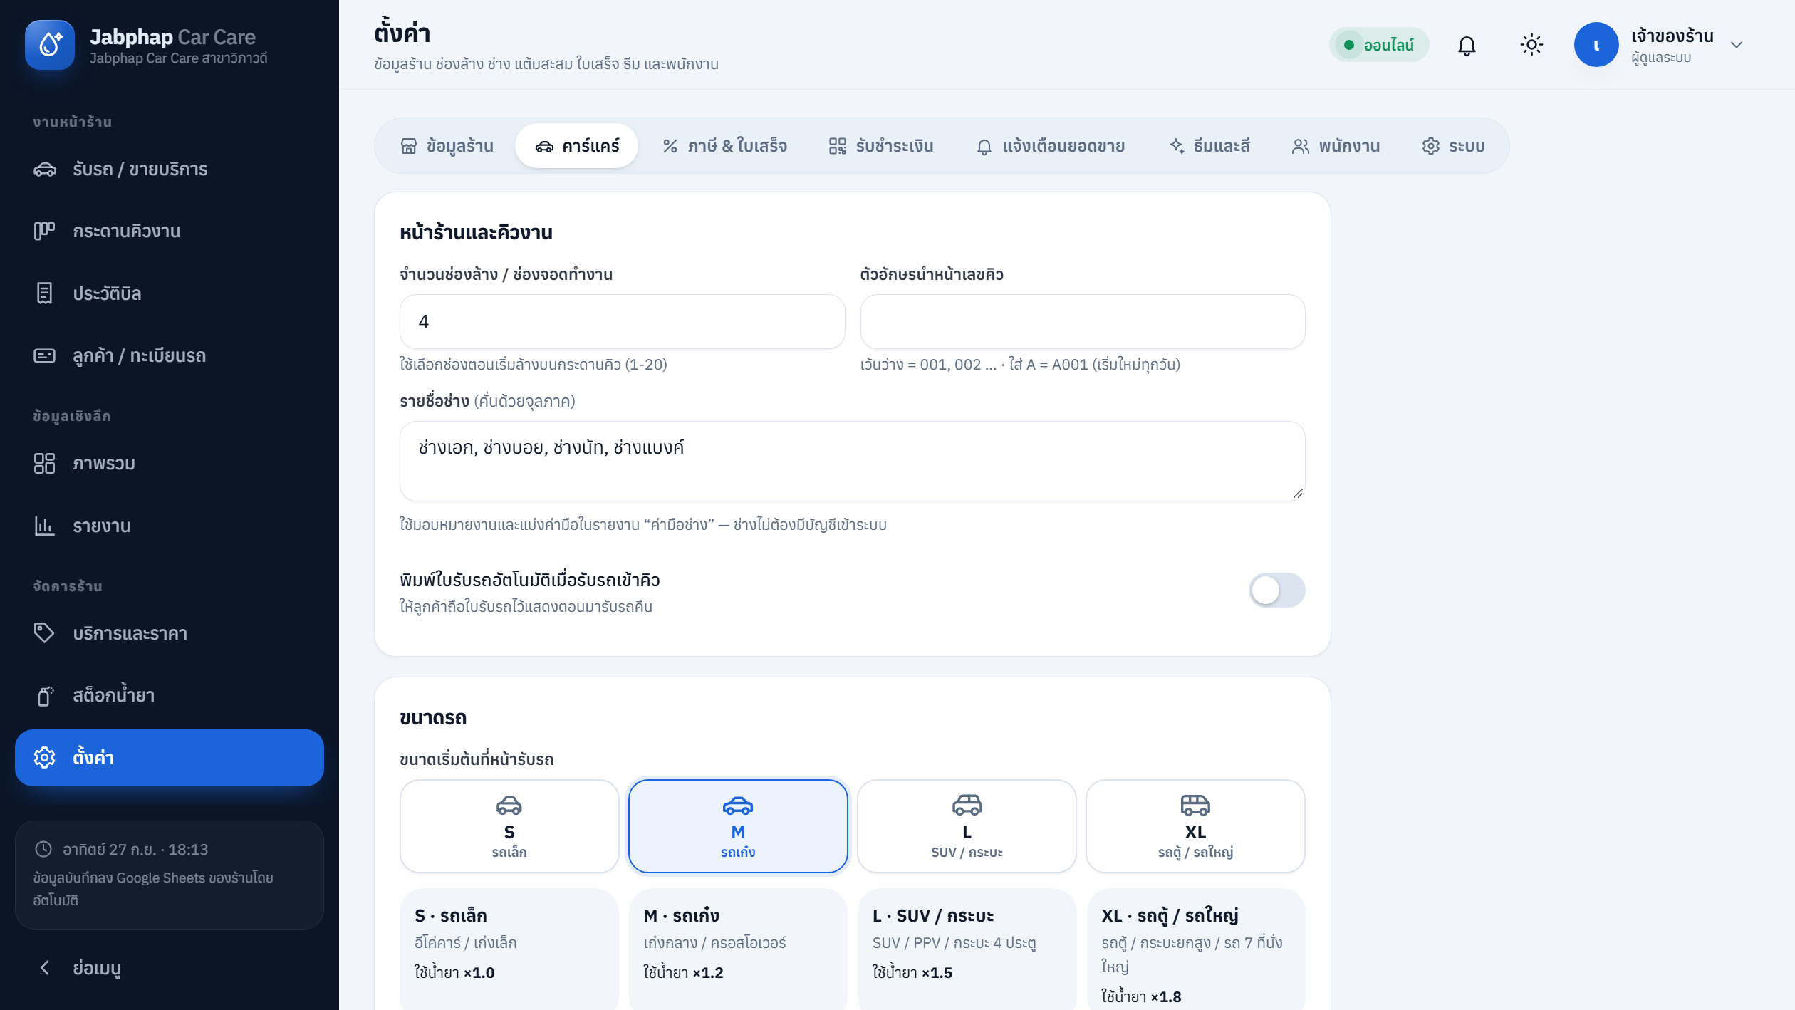
Task: Open กระดานคิวงาน board icon
Action: pos(45,231)
